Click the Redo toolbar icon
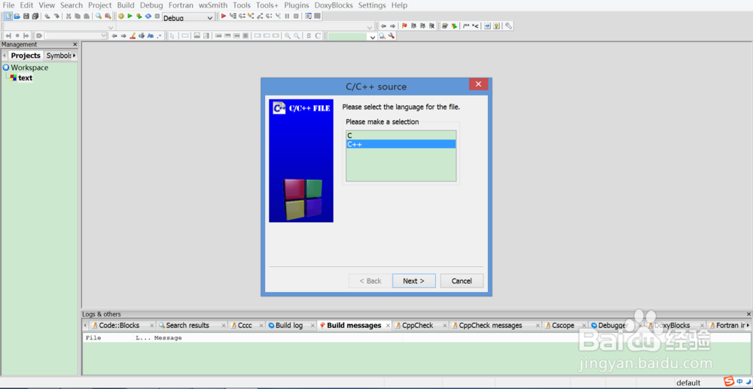 coord(56,16)
